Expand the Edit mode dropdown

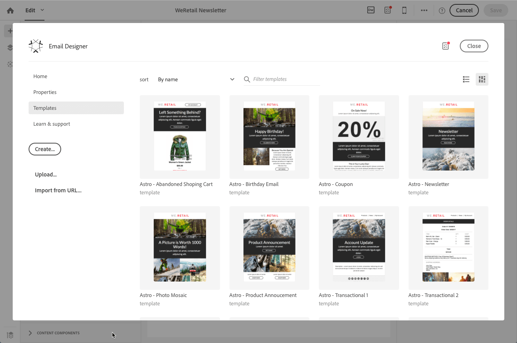[x=35, y=10]
